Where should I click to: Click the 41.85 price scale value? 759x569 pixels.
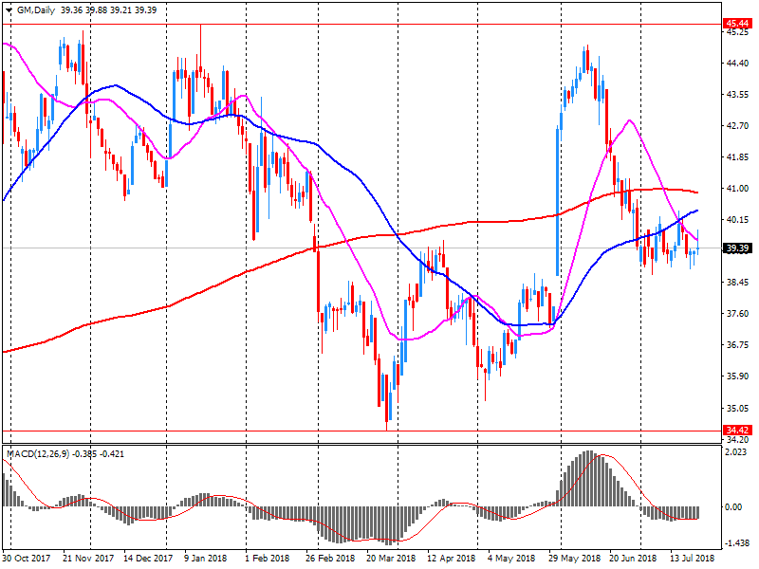[737, 157]
